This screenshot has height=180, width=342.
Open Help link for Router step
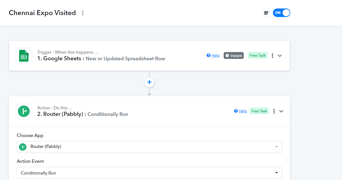(243, 111)
